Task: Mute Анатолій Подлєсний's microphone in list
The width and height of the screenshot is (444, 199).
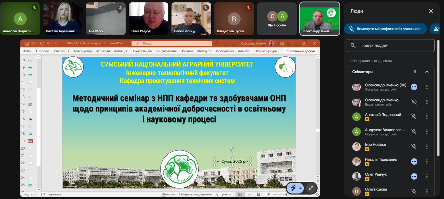Action: tap(414, 117)
